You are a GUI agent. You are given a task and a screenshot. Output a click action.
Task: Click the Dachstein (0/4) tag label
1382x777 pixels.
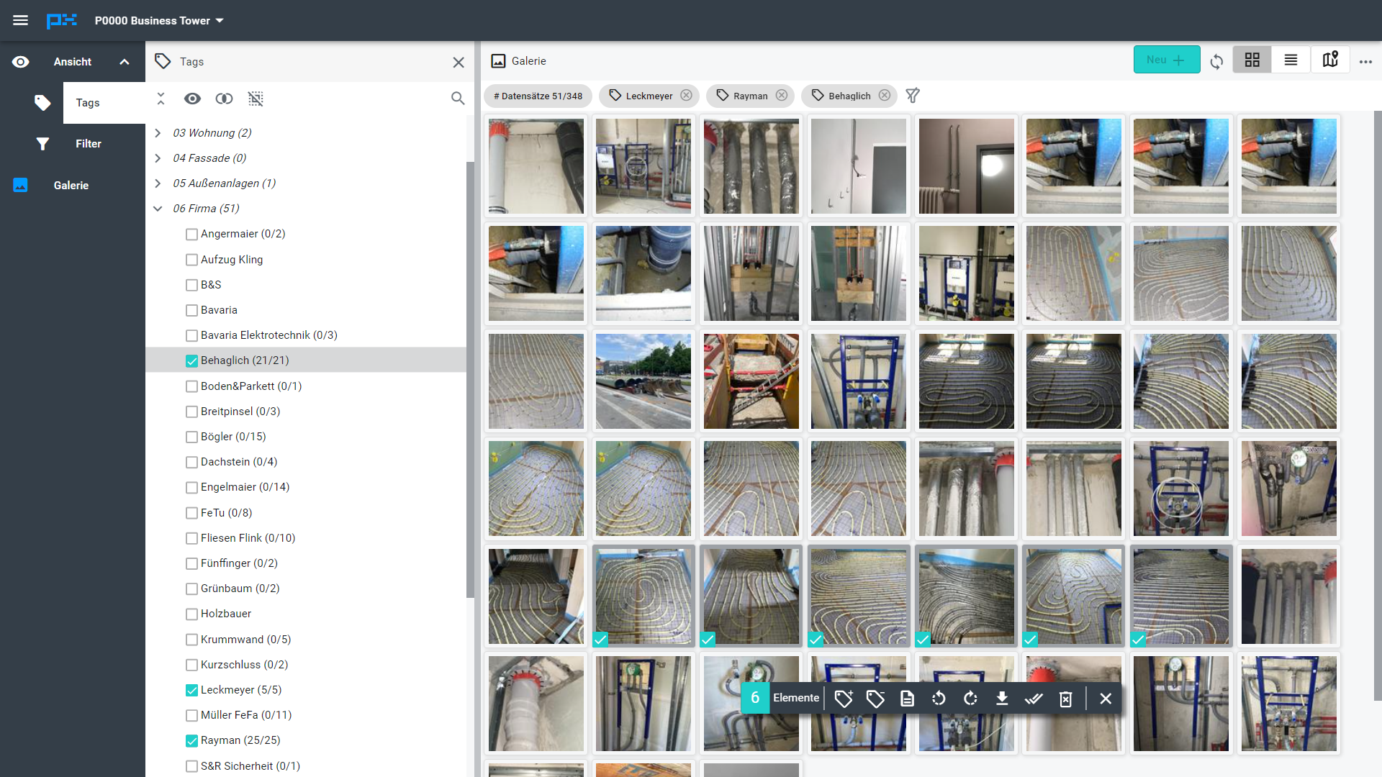tap(239, 462)
